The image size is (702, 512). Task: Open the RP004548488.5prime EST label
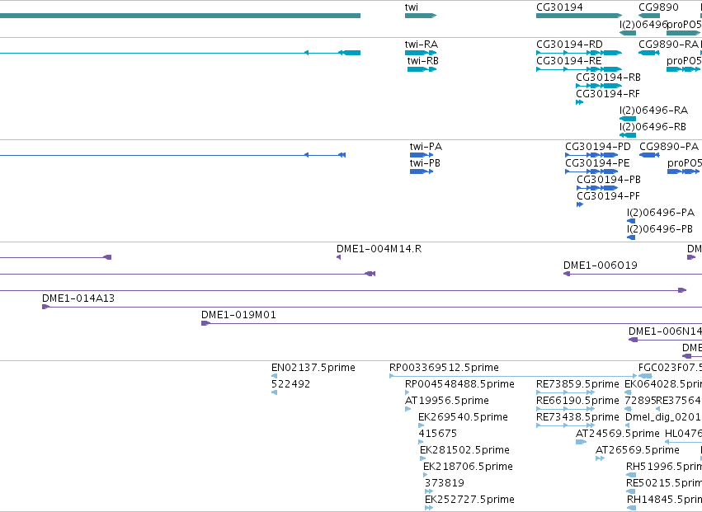(459, 384)
